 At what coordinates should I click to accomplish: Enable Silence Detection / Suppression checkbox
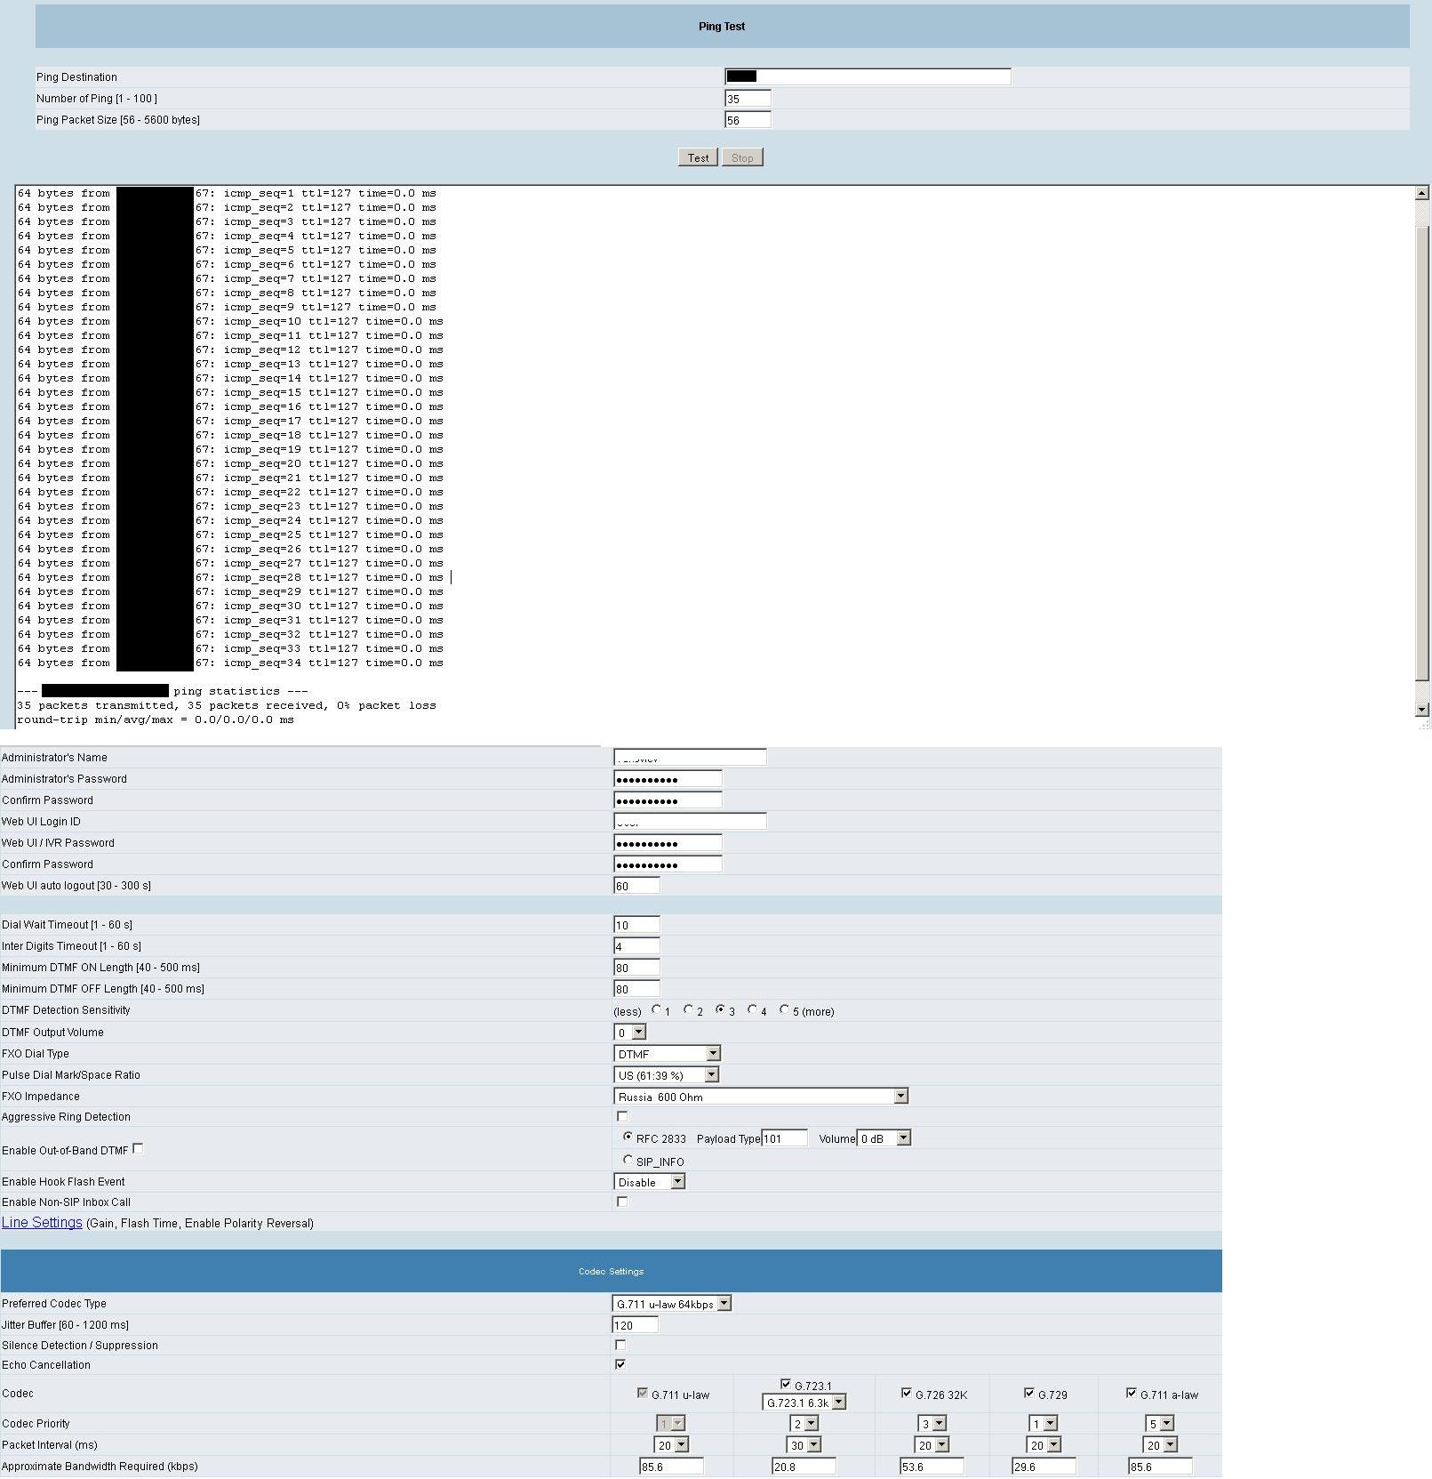(x=620, y=1345)
